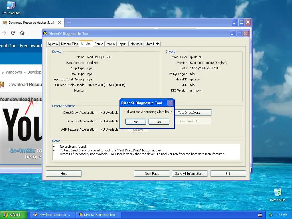Minimize the browser window
The width and height of the screenshot is (292, 219).
coord(234,22)
